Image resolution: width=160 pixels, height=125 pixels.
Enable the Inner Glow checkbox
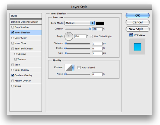click(x=13, y=43)
